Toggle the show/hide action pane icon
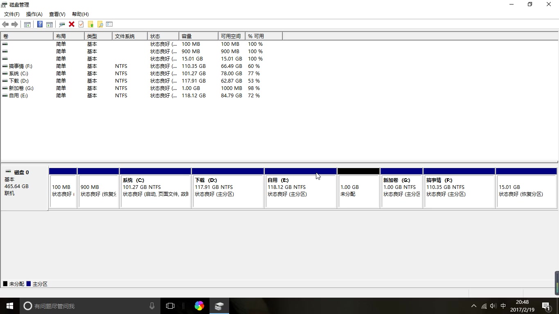This screenshot has width=559, height=314. [x=50, y=25]
